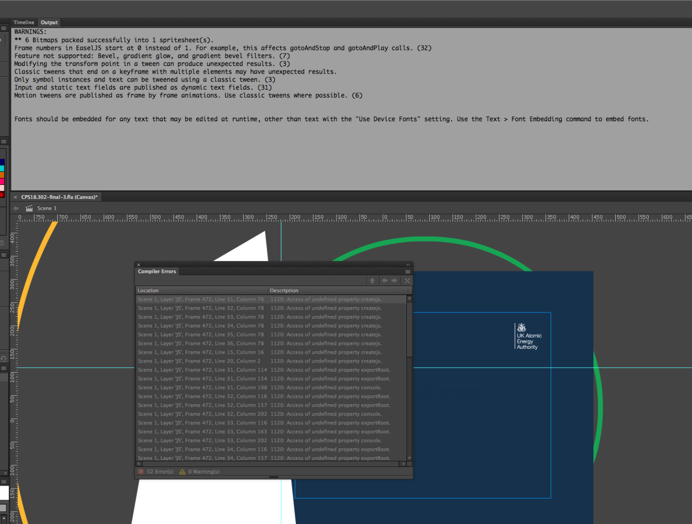Select the Compiler Errors tab
This screenshot has width=692, height=524.
[157, 272]
